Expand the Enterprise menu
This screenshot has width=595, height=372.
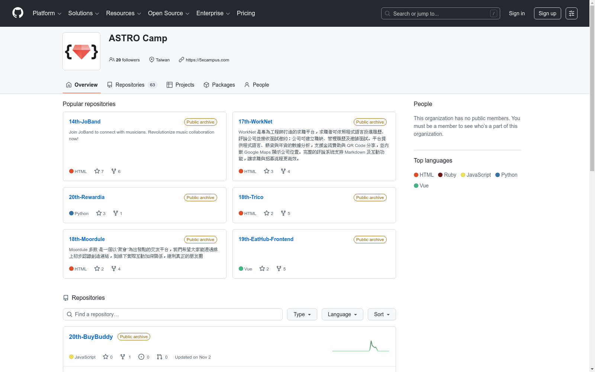pos(213,13)
